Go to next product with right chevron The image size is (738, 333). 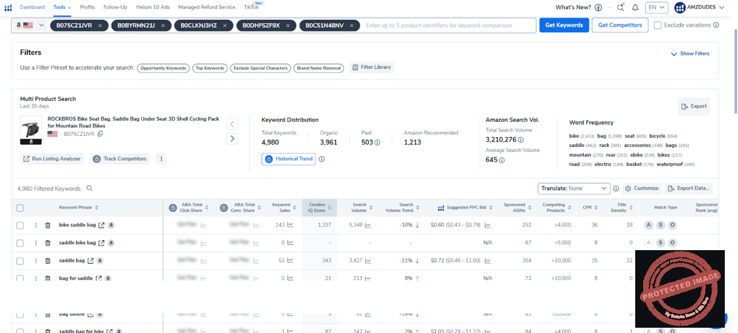pyautogui.click(x=232, y=139)
